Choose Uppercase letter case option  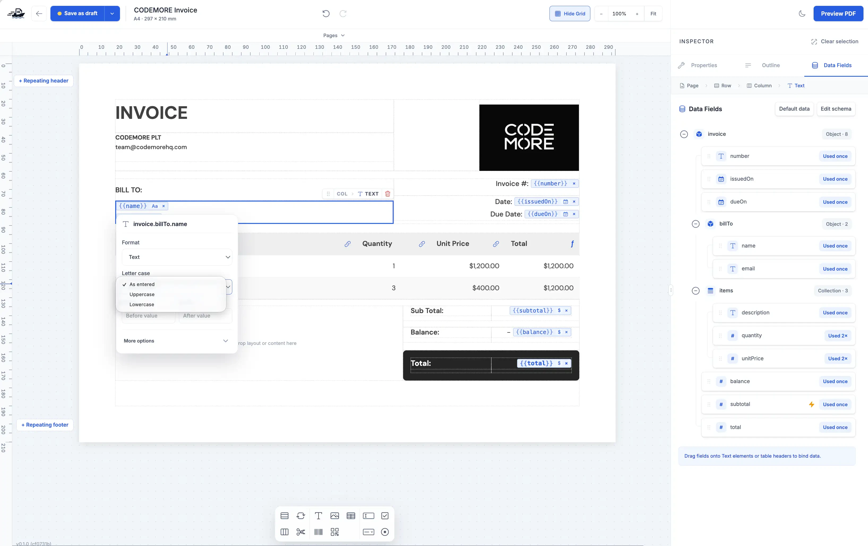point(142,294)
